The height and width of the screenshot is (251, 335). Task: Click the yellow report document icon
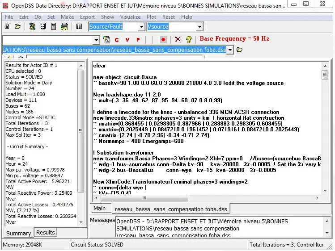tap(64, 26)
